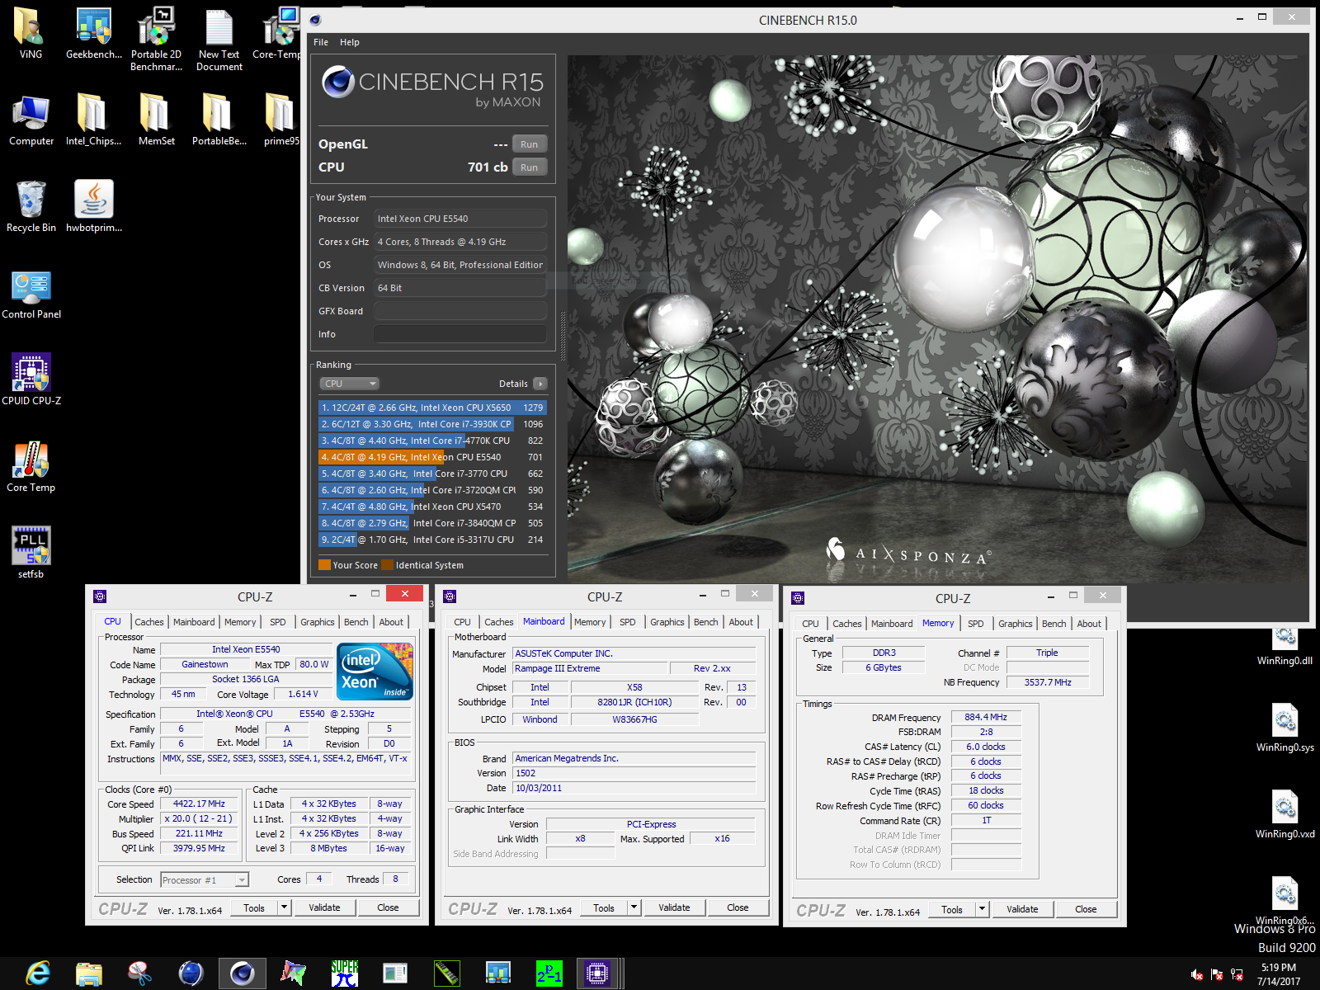
Task: Click Tools button in left CPU-Z
Action: (254, 908)
